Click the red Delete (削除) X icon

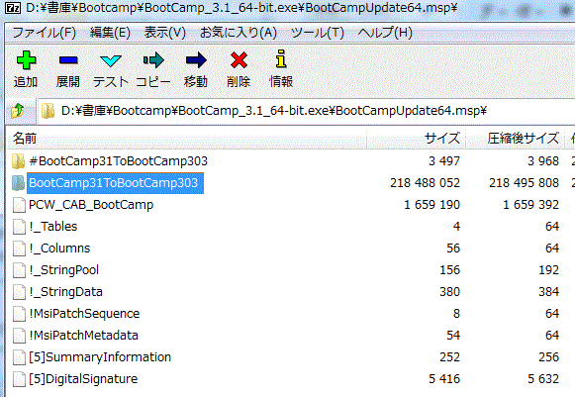click(239, 59)
